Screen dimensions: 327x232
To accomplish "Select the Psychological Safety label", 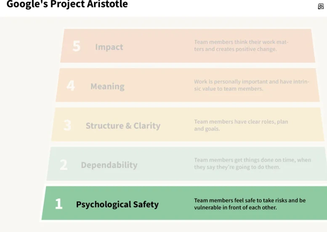I will click(x=117, y=204).
